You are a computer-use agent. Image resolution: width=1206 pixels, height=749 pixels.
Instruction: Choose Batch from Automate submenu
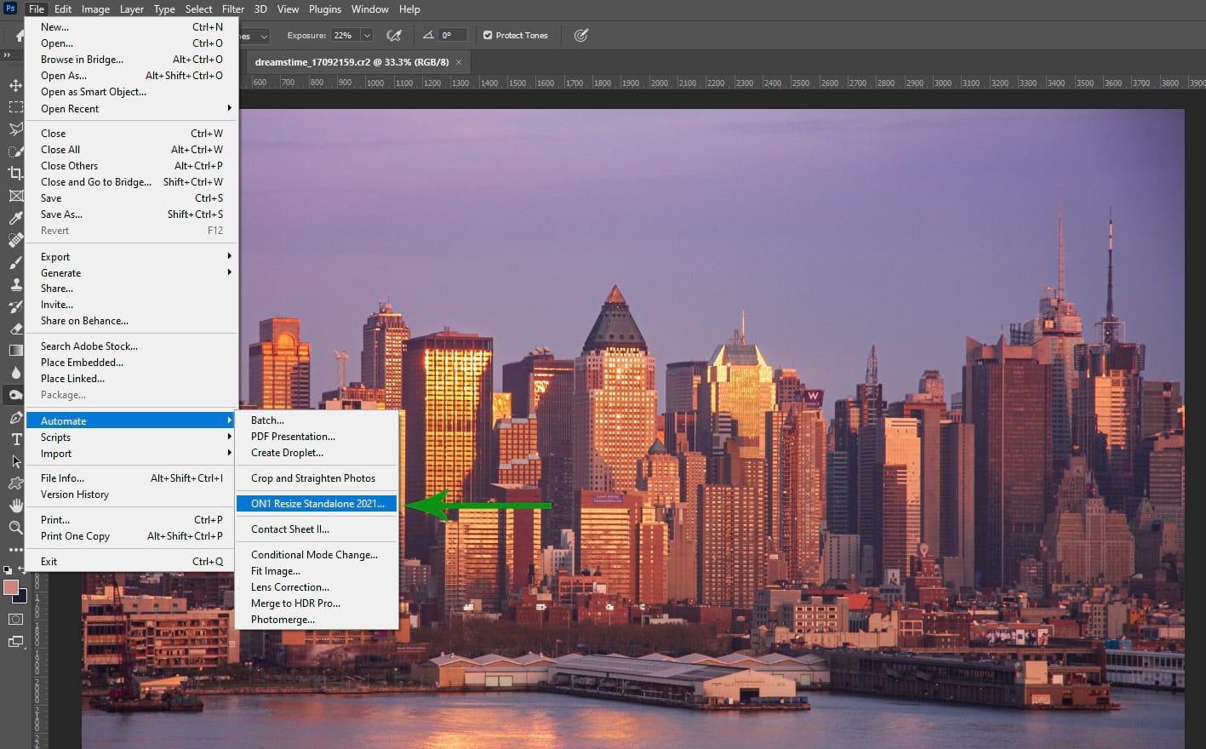click(x=317, y=420)
